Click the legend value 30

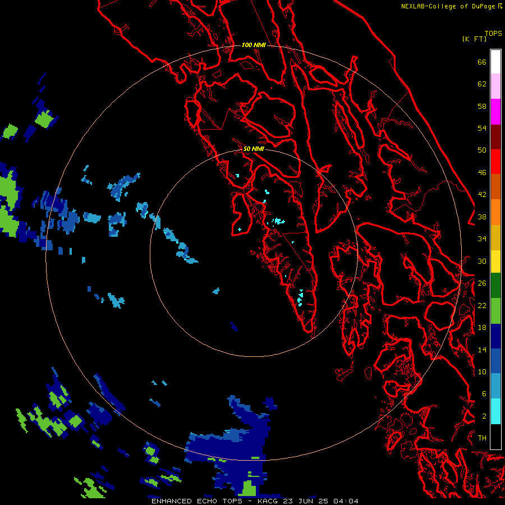482,261
